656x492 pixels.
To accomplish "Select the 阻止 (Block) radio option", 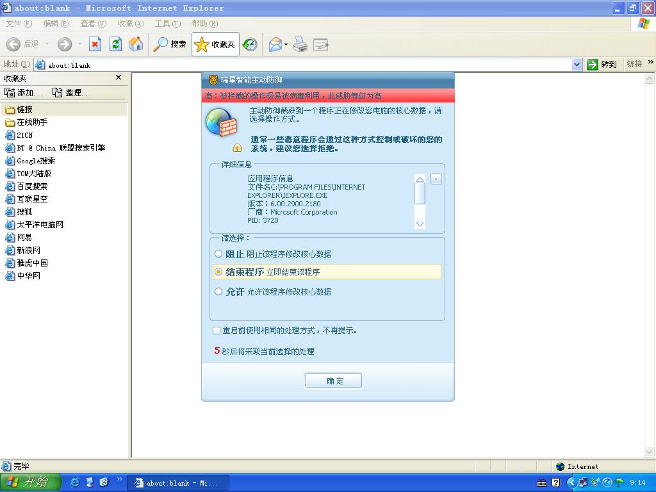I will click(x=218, y=254).
